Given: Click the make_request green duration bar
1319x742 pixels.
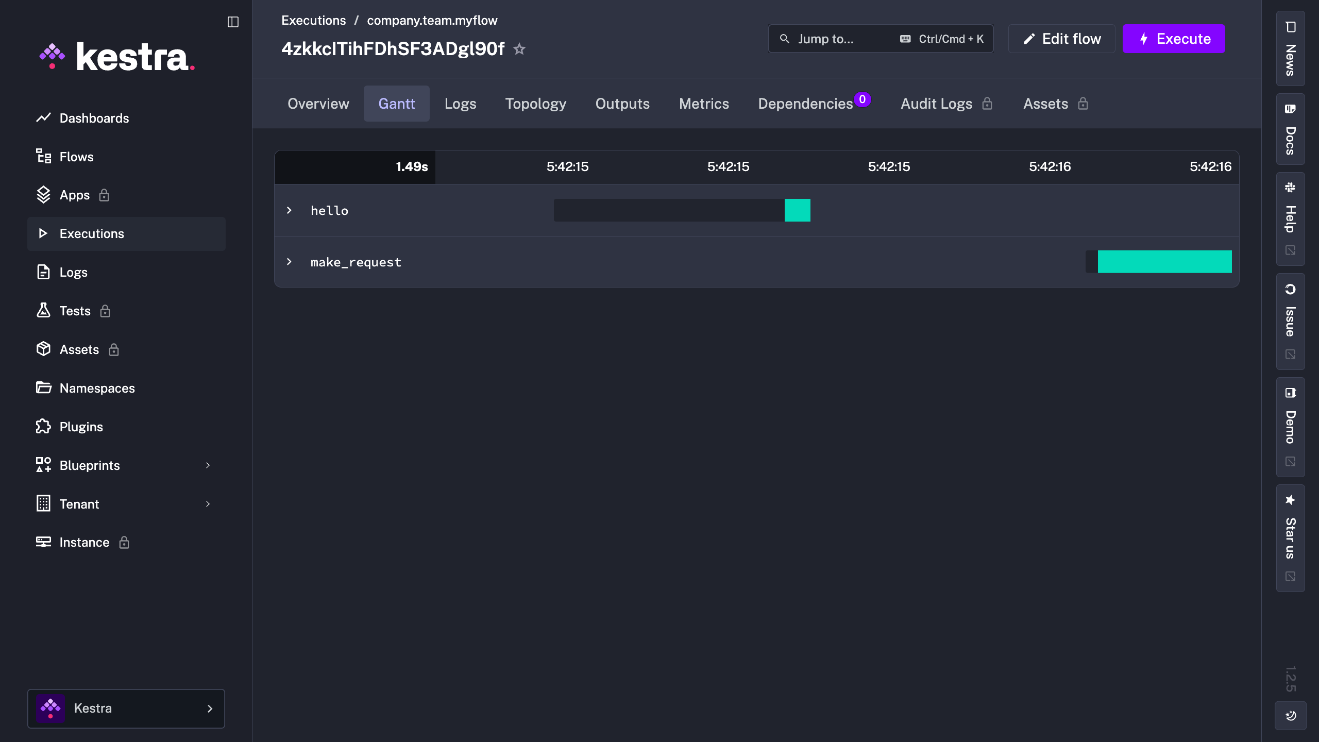Looking at the screenshot, I should pyautogui.click(x=1164, y=262).
